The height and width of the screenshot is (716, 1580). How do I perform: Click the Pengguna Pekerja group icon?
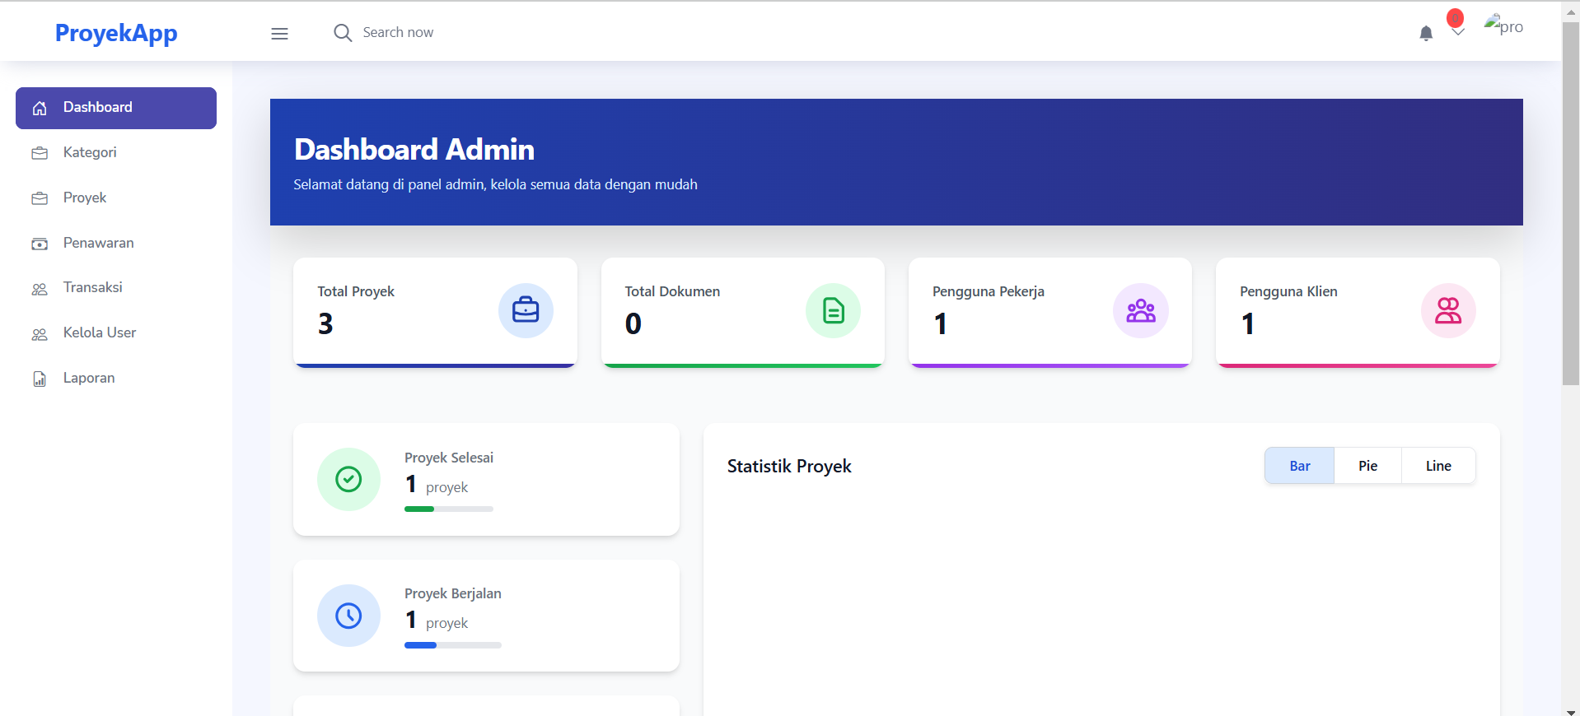pos(1140,310)
